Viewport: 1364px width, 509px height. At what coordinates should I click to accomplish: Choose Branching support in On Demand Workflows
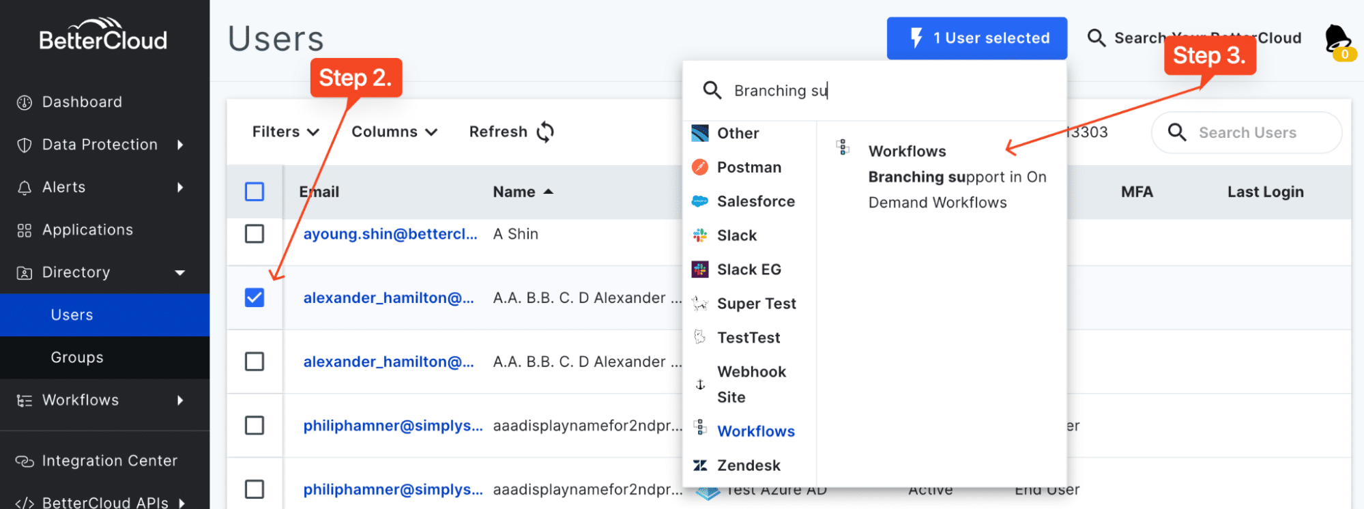tap(957, 190)
